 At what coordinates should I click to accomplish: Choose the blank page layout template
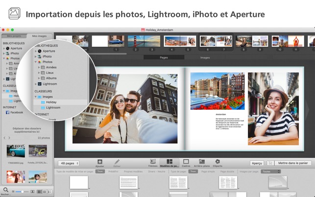tap(79, 182)
